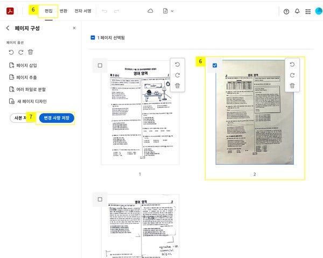Screen dimensions: 323x258
Task: Check the page 1 selection checkbox
Action: pyautogui.click(x=100, y=65)
